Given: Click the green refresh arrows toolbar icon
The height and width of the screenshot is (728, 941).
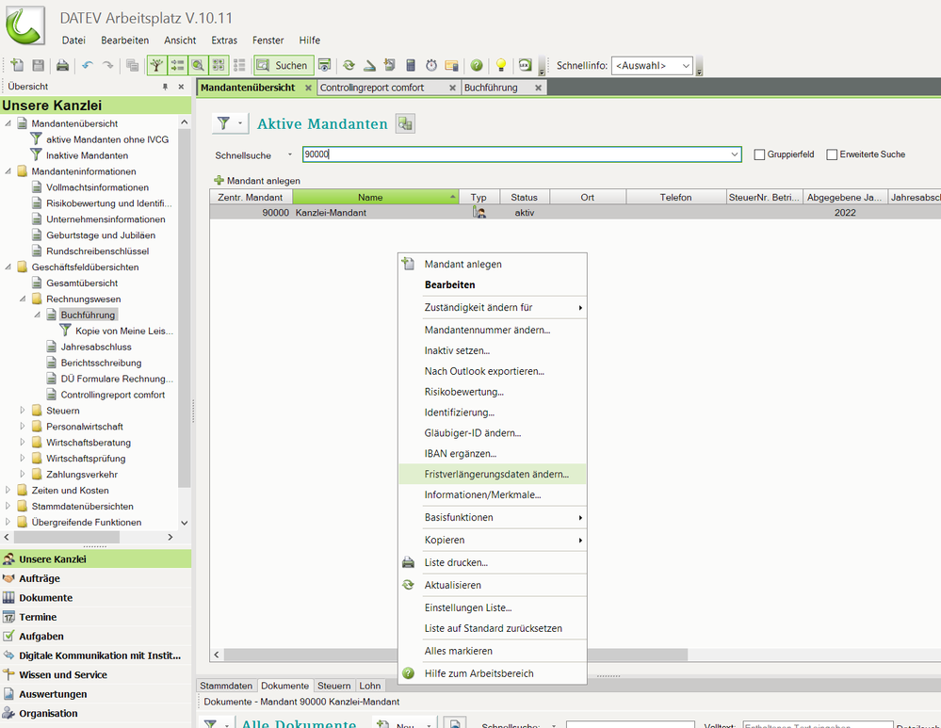Looking at the screenshot, I should pos(349,65).
